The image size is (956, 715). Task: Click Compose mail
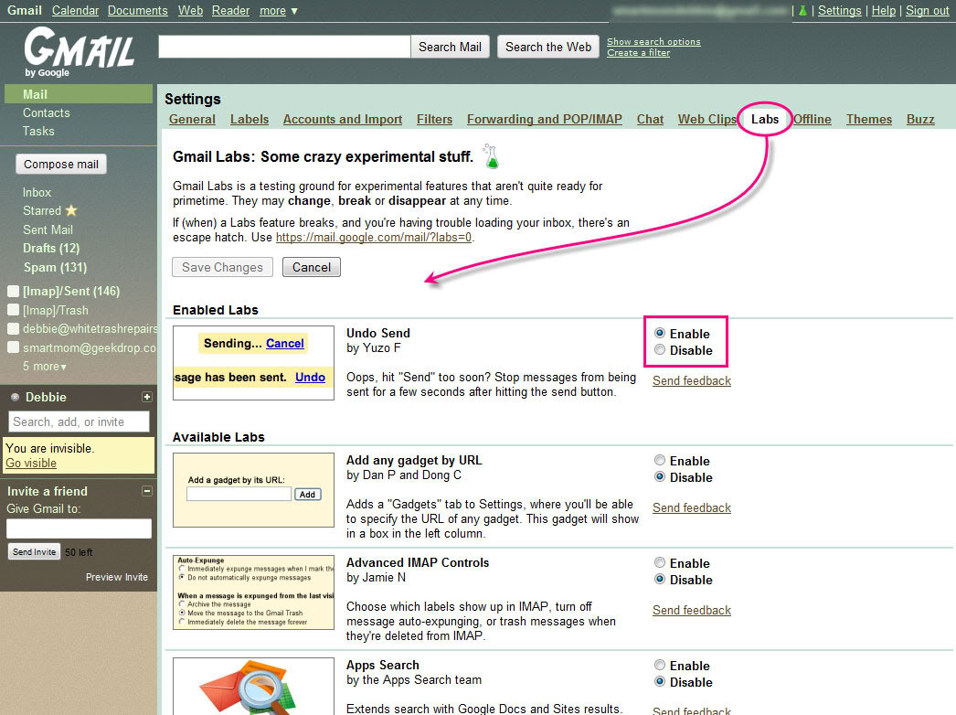point(61,164)
